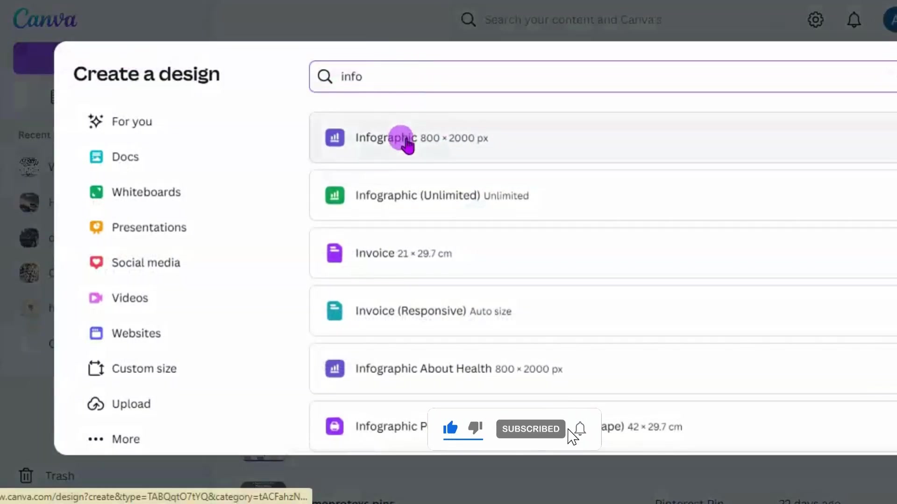Click the search magnifier in top bar

click(468, 20)
